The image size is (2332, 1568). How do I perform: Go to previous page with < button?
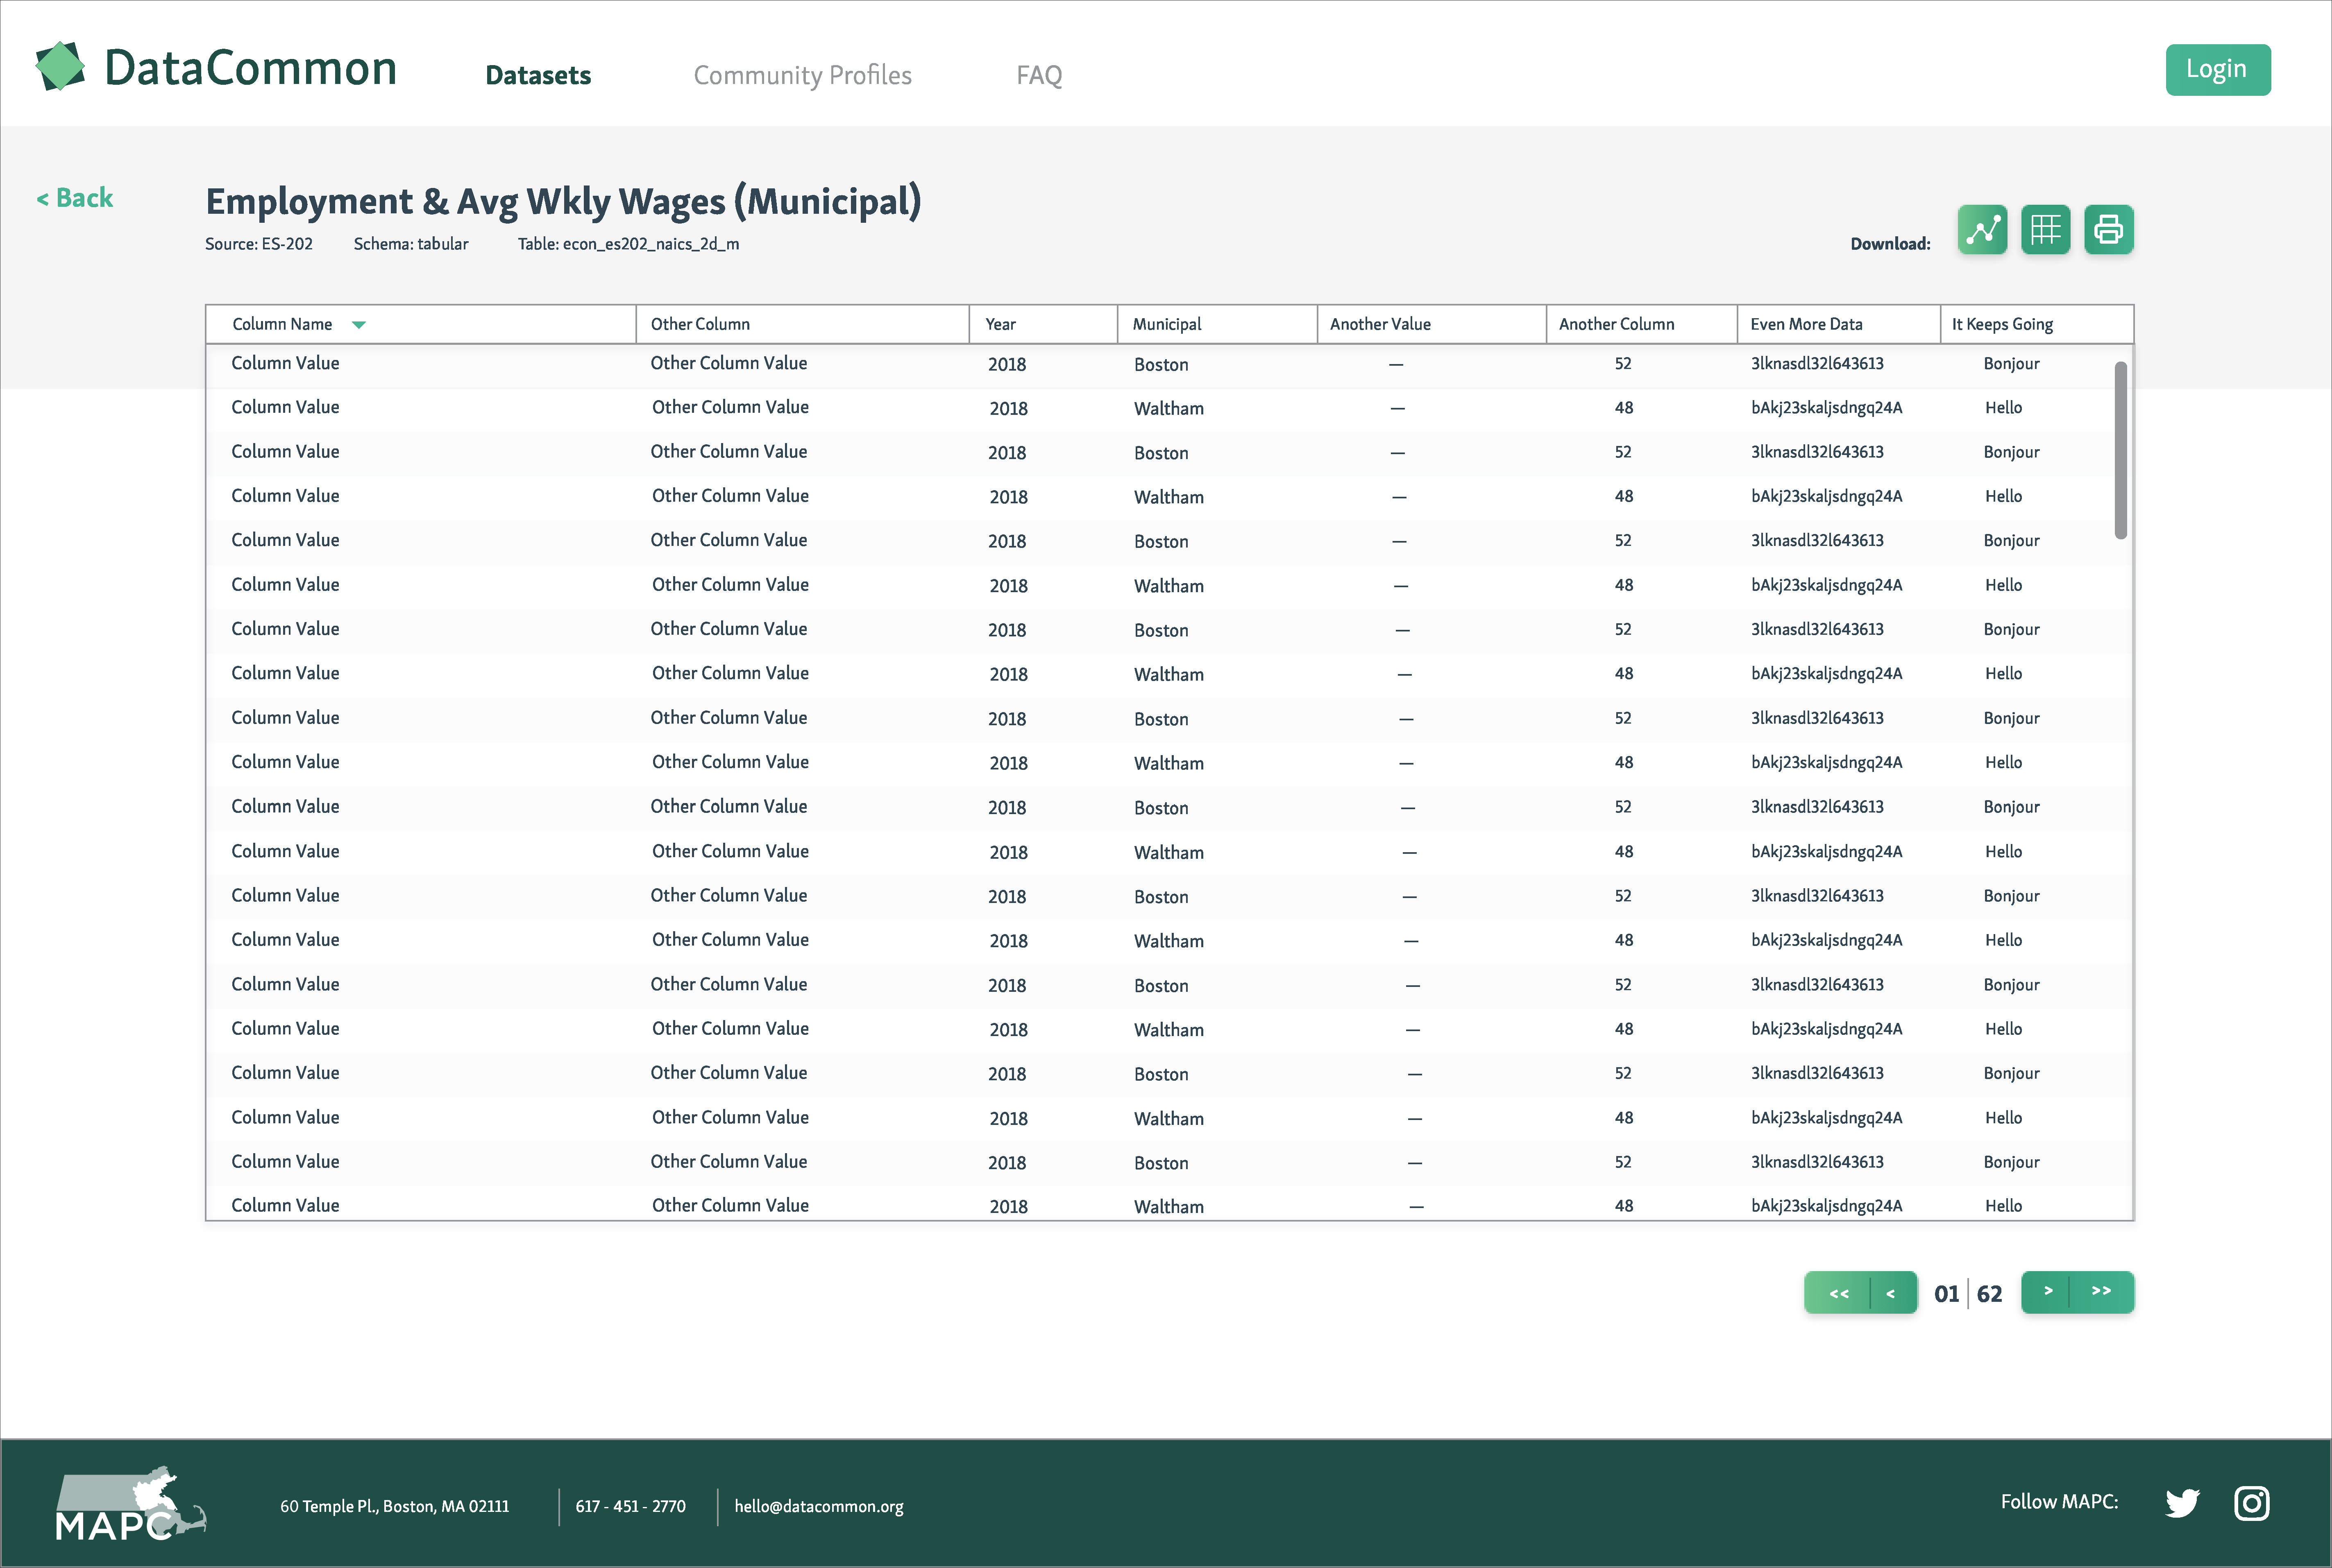pos(1893,1293)
